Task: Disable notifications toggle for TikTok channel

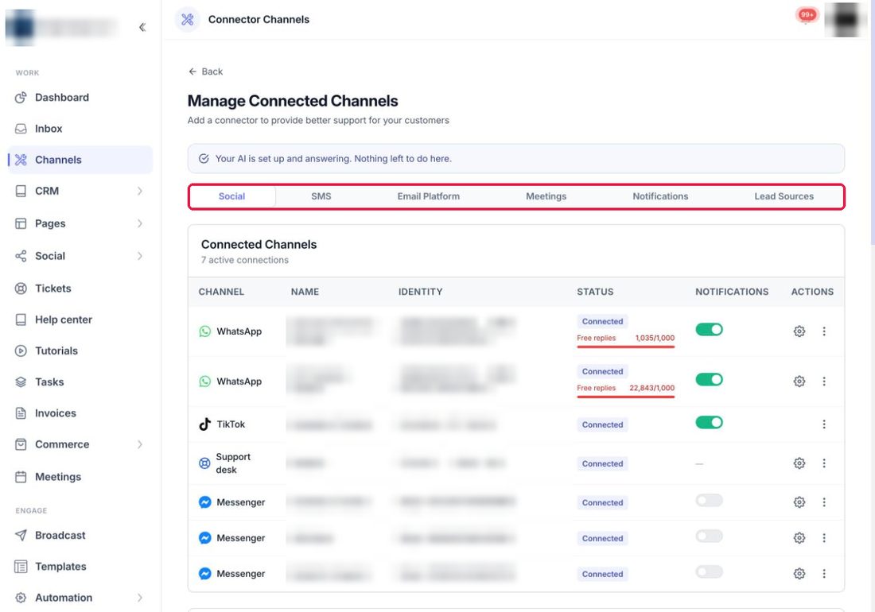Action: pyautogui.click(x=709, y=423)
